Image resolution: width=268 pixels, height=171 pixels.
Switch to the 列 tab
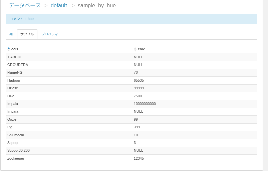point(11,34)
